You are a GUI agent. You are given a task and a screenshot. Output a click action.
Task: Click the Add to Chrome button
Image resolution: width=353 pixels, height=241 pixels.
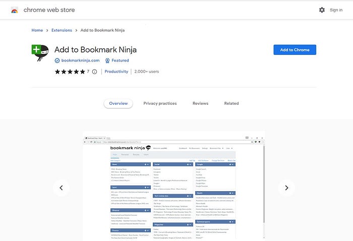coord(295,50)
